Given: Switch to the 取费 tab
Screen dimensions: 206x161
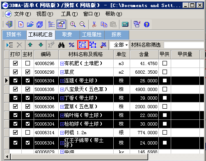Looking at the screenshot, I should pyautogui.click(x=67, y=35).
